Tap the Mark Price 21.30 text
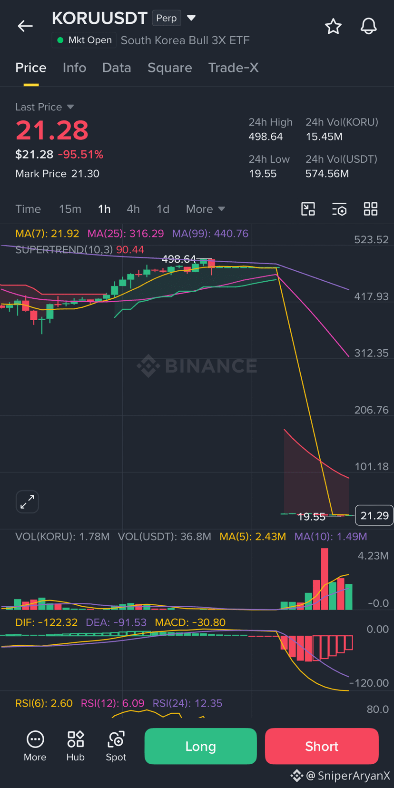The image size is (394, 788). click(57, 174)
